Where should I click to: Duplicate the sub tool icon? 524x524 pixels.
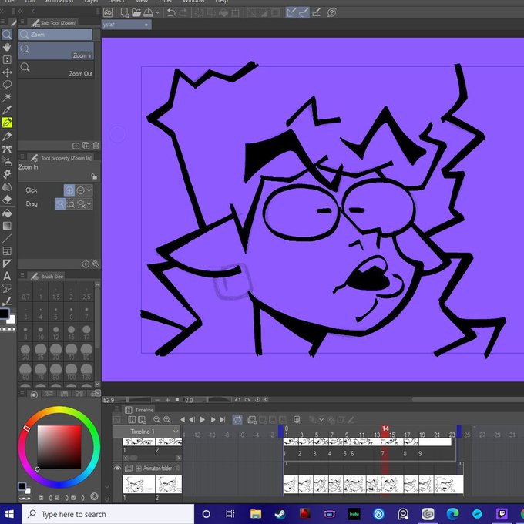point(86,146)
